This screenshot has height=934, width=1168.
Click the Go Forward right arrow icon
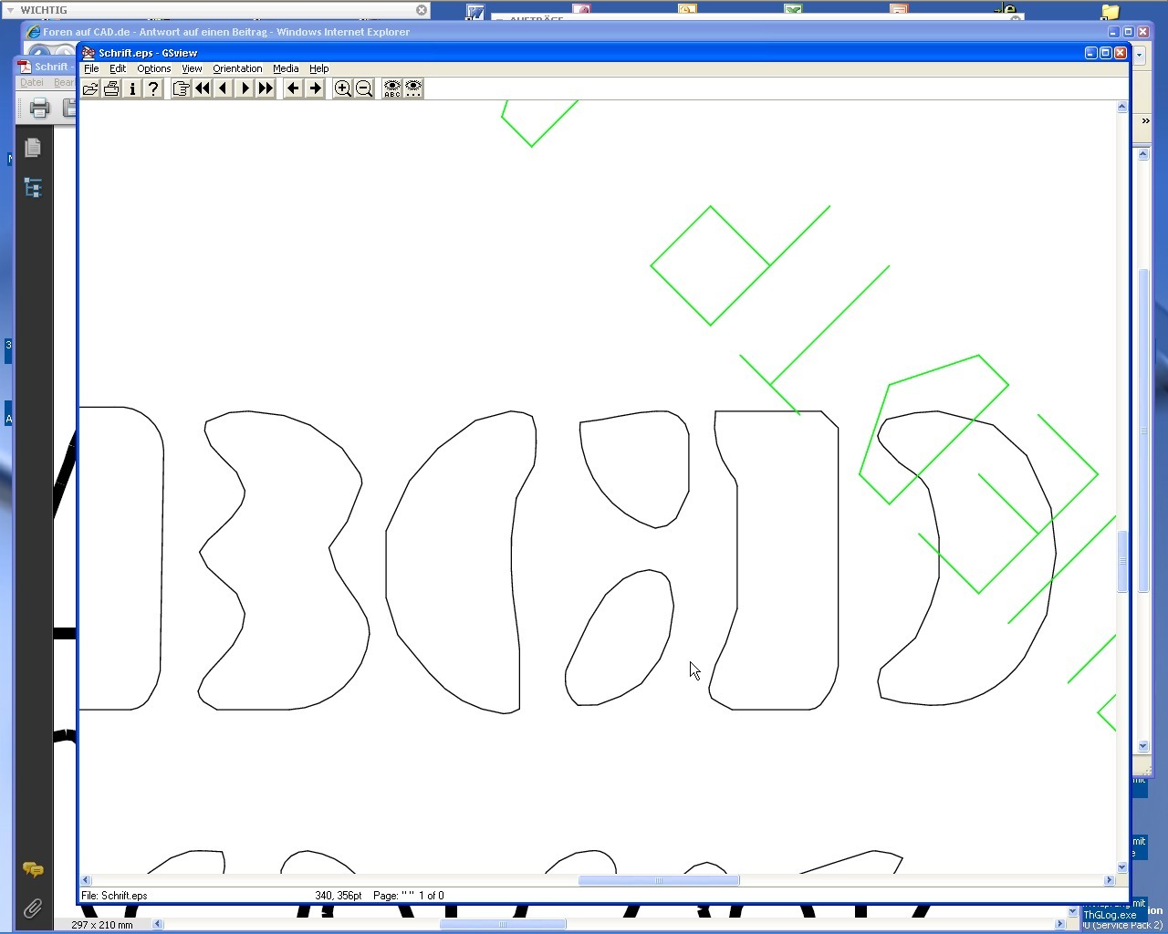tap(315, 88)
